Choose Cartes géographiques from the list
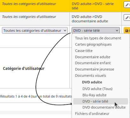The image size is (130, 118). click(x=93, y=44)
